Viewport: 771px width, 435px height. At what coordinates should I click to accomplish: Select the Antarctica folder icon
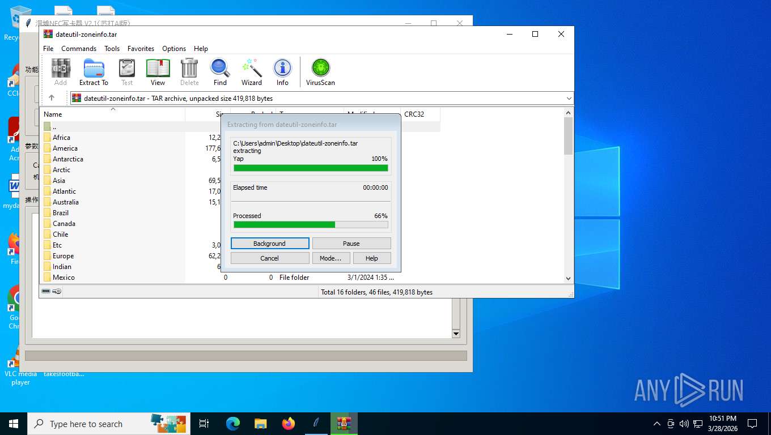[48, 159]
